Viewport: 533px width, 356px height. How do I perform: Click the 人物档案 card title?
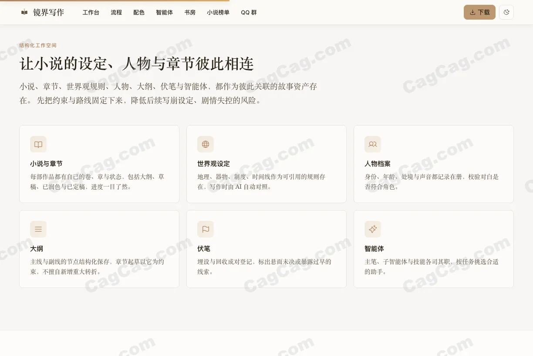[x=378, y=164]
